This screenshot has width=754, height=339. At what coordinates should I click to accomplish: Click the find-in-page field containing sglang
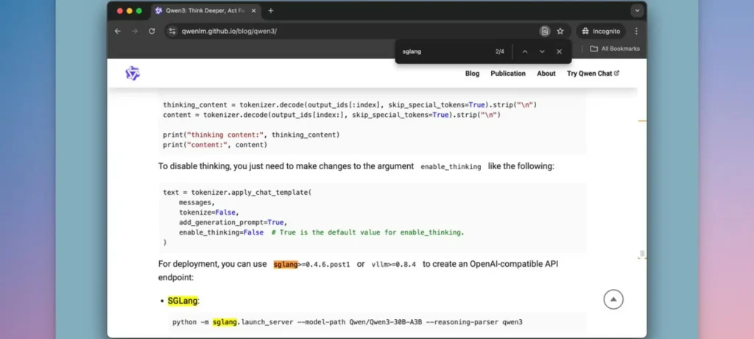point(445,51)
